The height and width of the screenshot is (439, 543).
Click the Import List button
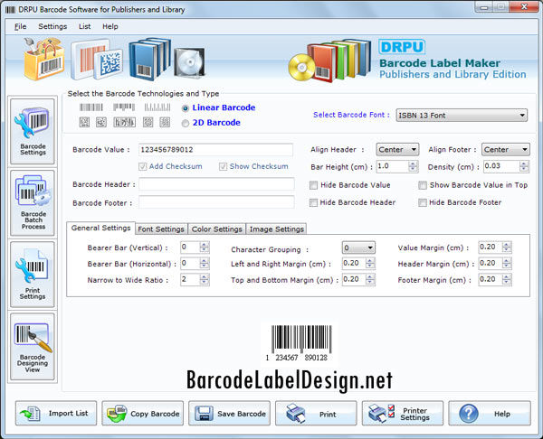point(56,414)
